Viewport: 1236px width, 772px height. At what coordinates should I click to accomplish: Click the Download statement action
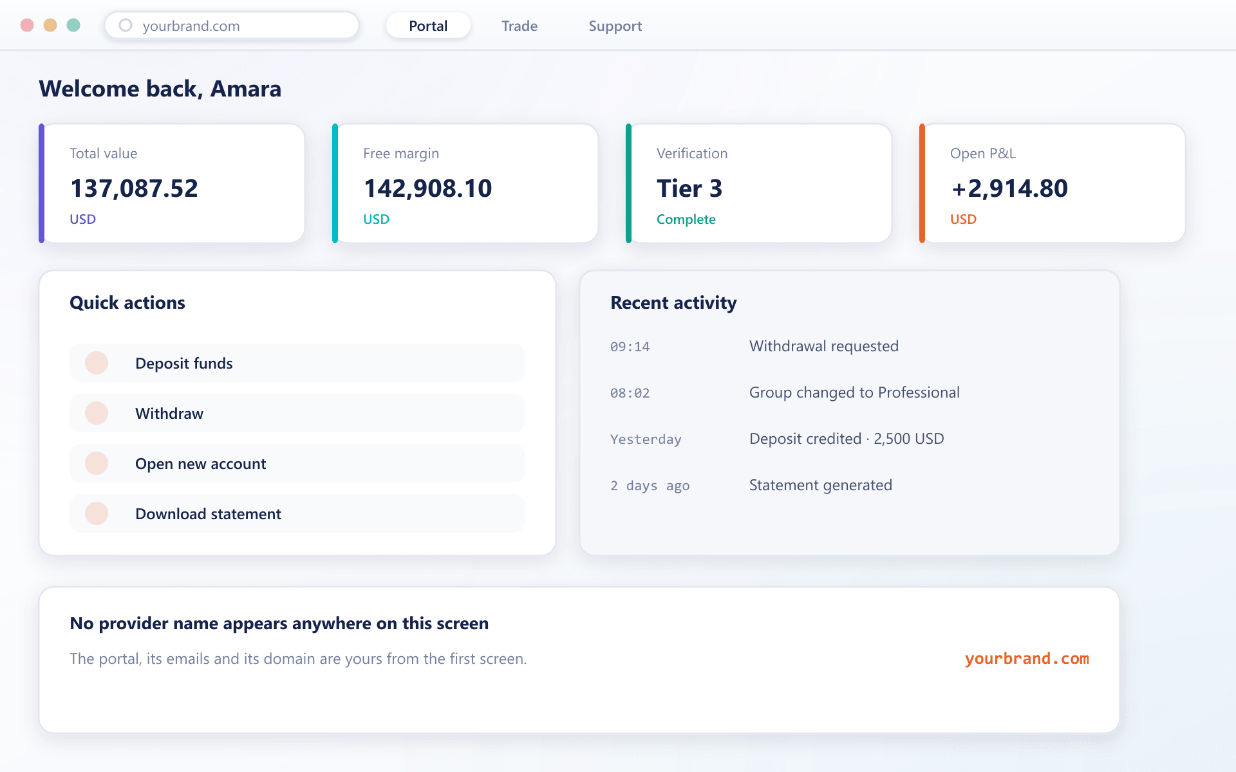click(x=297, y=513)
